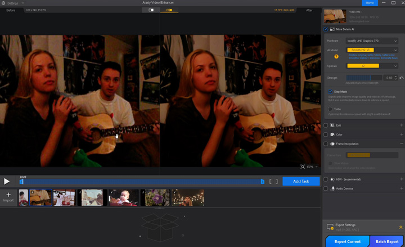Enable the Turbo checkbox
This screenshot has width=405, height=247.
point(330,109)
